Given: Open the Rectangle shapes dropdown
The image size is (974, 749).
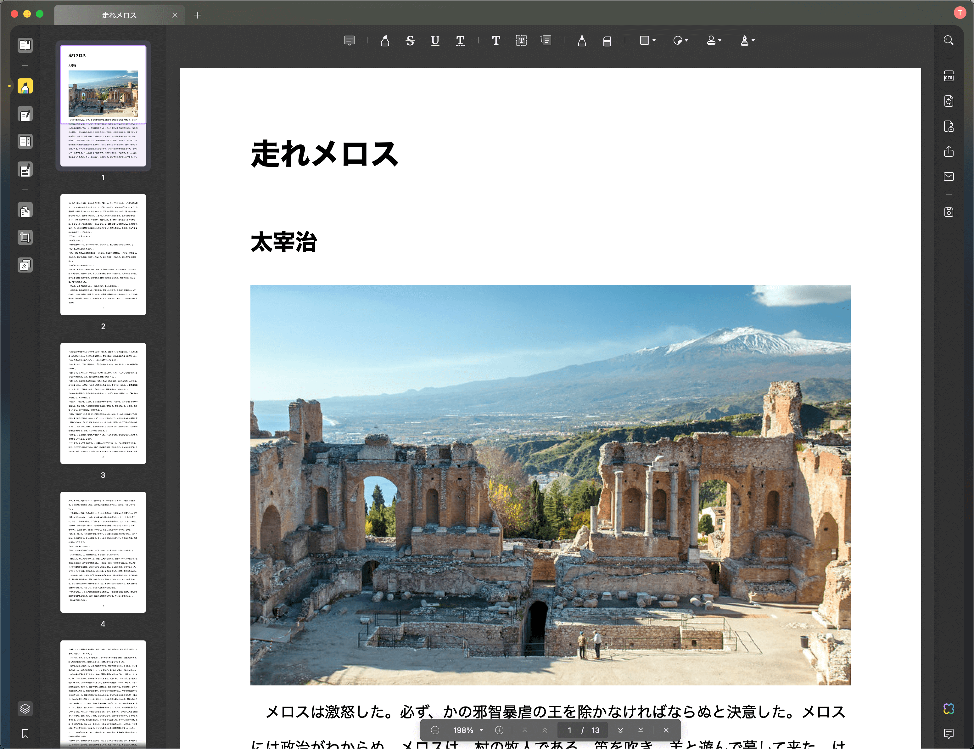Looking at the screenshot, I should 647,41.
